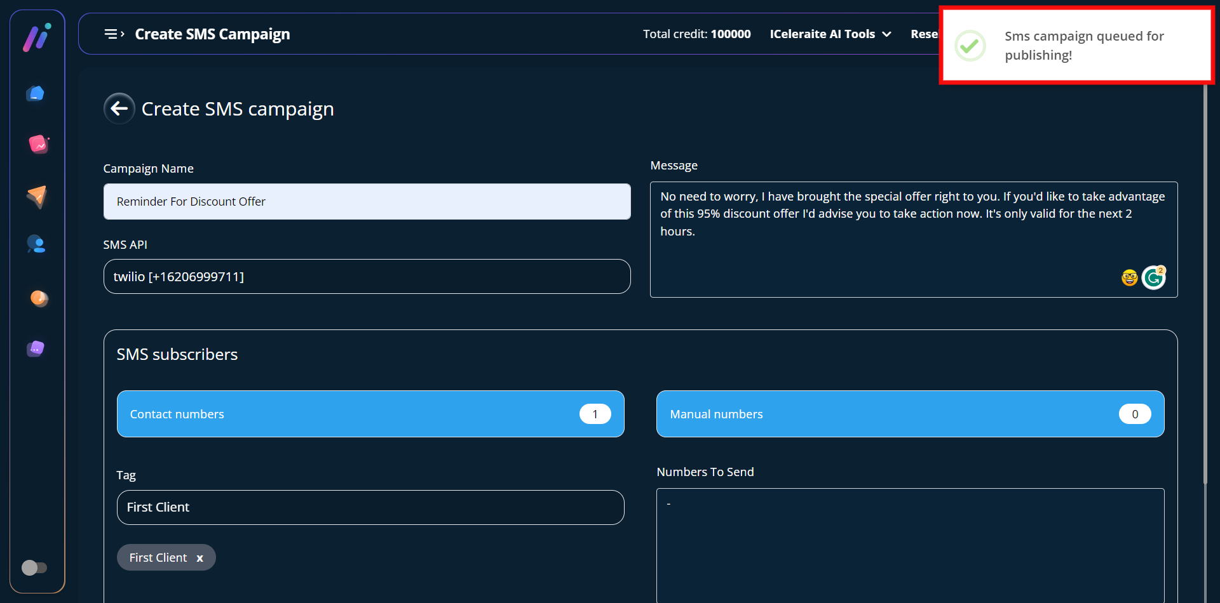Open the orange pie chart sidebar icon

click(39, 298)
